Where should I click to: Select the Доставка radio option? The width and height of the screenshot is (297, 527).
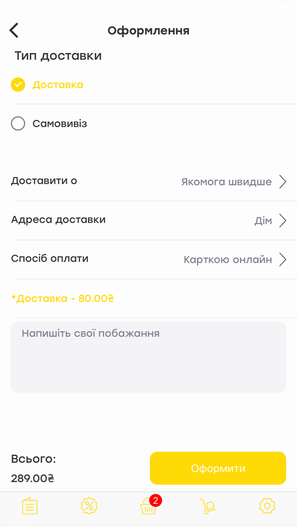point(18,85)
